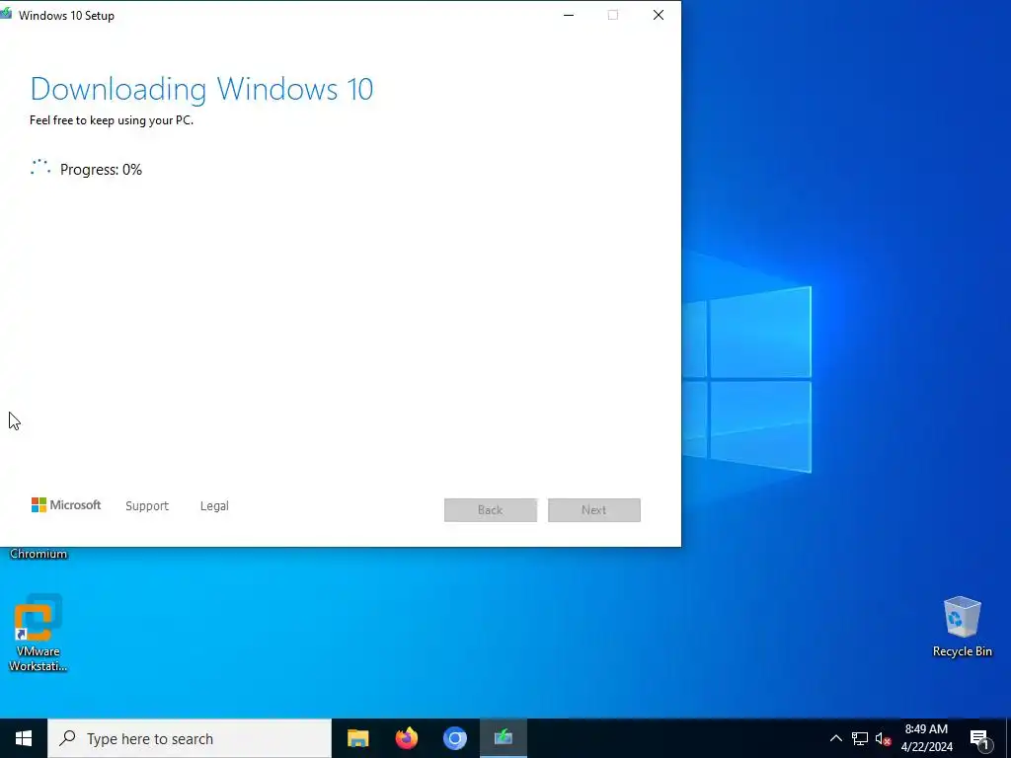Select the Recycle Bin desktop icon
Screen dimensions: 1011x758
962,627
